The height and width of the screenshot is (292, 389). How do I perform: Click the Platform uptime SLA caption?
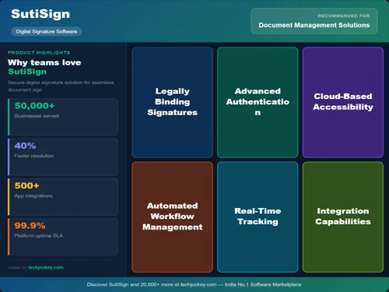(39, 236)
